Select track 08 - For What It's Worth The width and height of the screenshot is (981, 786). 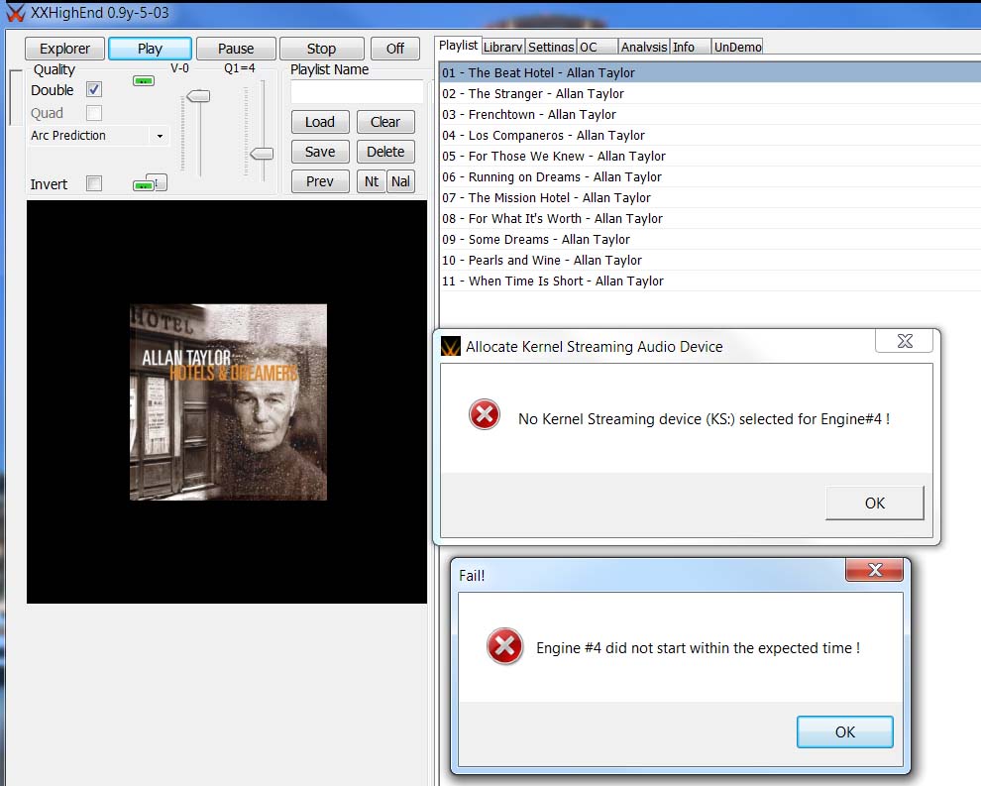(710, 218)
